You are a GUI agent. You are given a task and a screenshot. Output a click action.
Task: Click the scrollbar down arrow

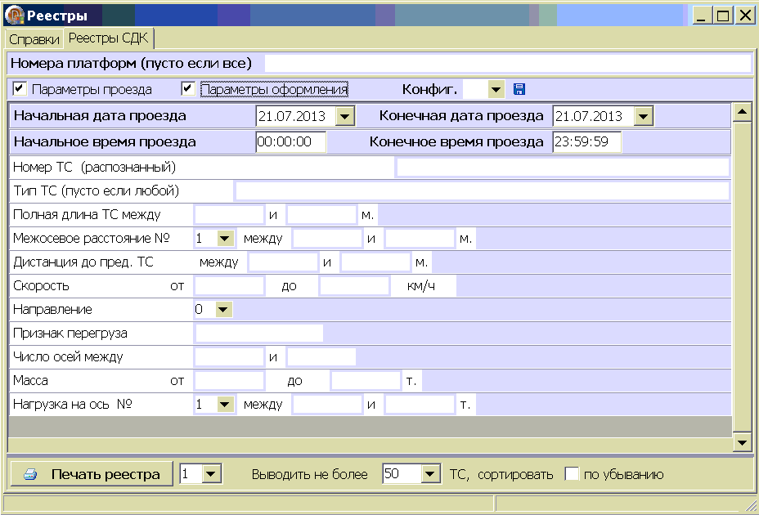click(742, 442)
